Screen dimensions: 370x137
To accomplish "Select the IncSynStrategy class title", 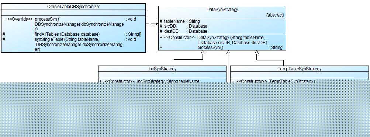I will [x=162, y=69].
